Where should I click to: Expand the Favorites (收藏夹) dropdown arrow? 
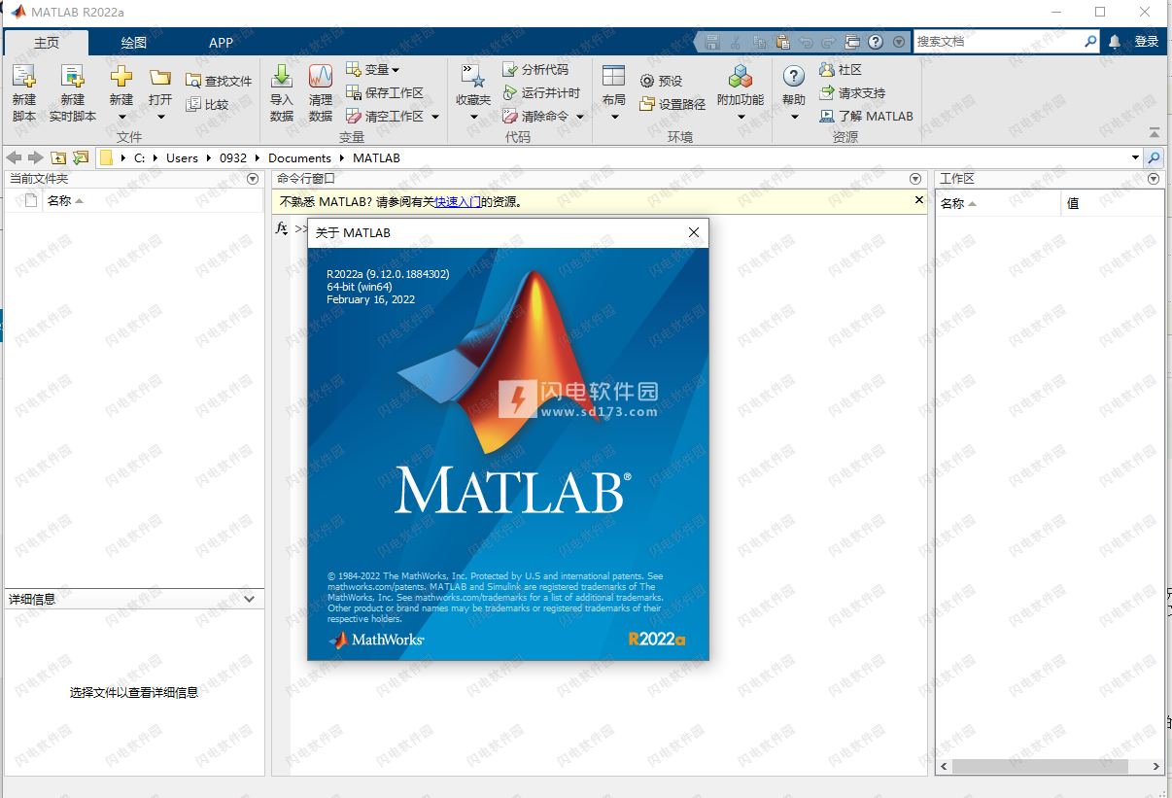[473, 117]
